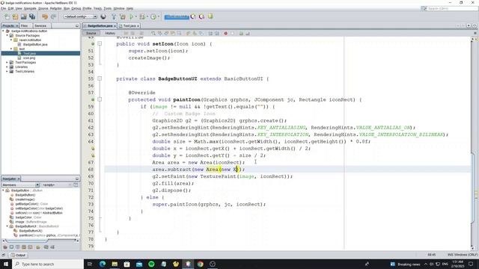Toggle code fold at BadgeButtonUI class
Viewport: 479px width, 269px height.
100,78
